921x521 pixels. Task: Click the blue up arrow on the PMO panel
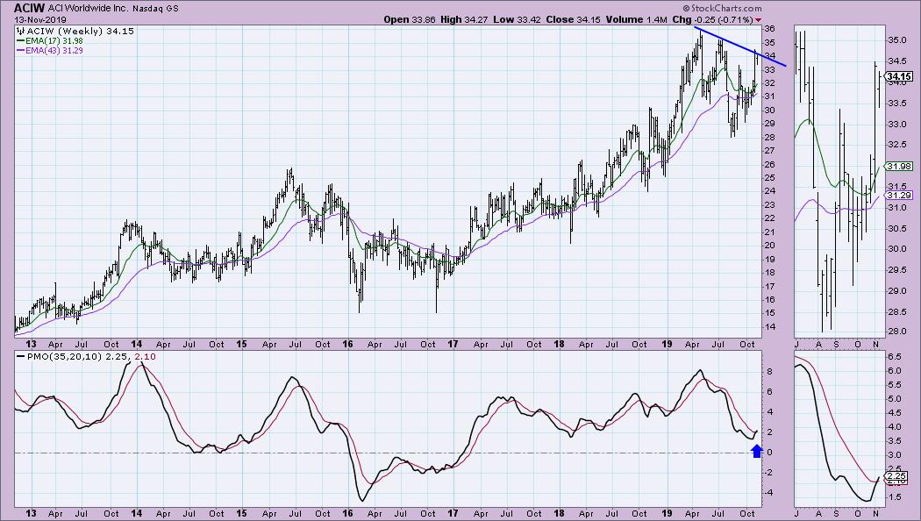point(757,451)
